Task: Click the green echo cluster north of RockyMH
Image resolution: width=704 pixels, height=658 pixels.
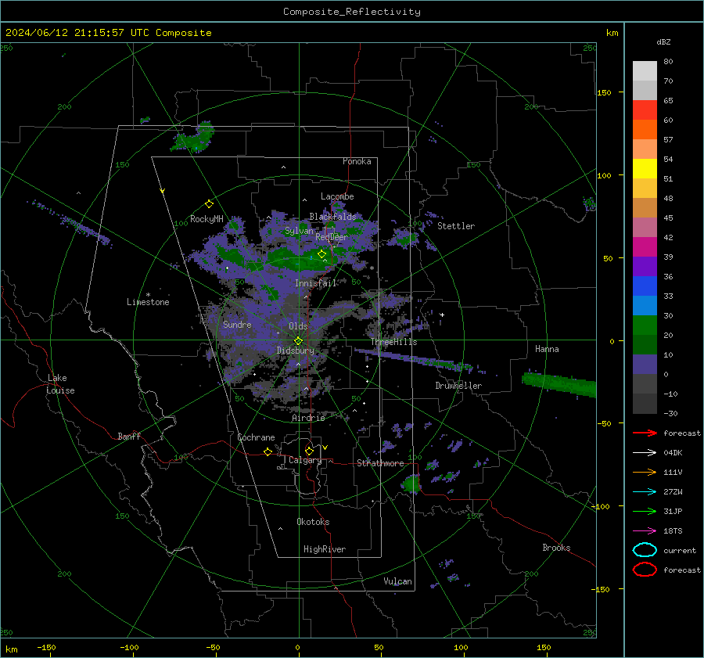Action: pos(195,138)
